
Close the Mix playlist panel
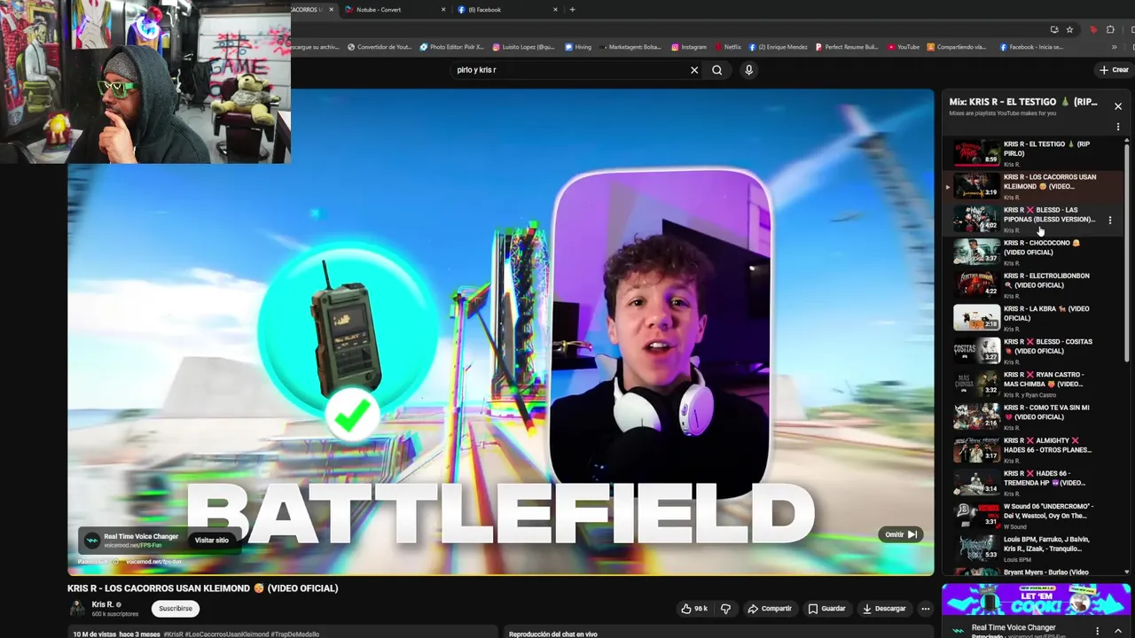(1118, 106)
